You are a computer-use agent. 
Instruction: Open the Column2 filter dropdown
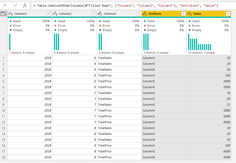pyautogui.click(x=94, y=14)
